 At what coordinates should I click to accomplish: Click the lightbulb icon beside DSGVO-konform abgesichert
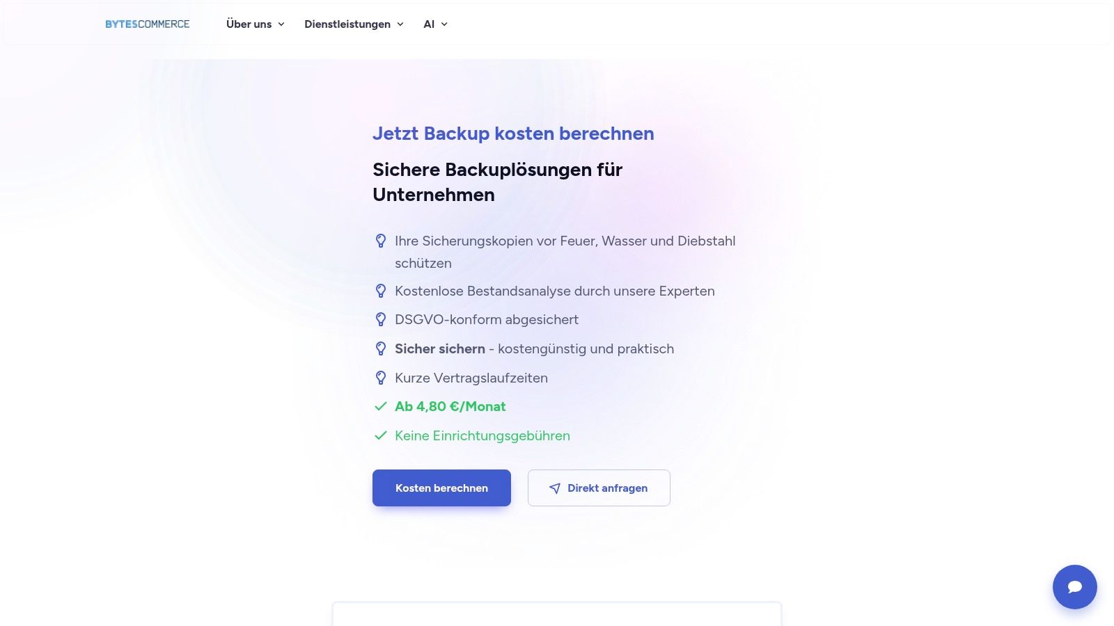click(381, 320)
